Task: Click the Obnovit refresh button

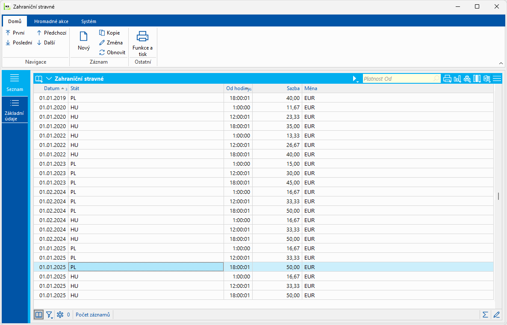Action: pos(112,53)
